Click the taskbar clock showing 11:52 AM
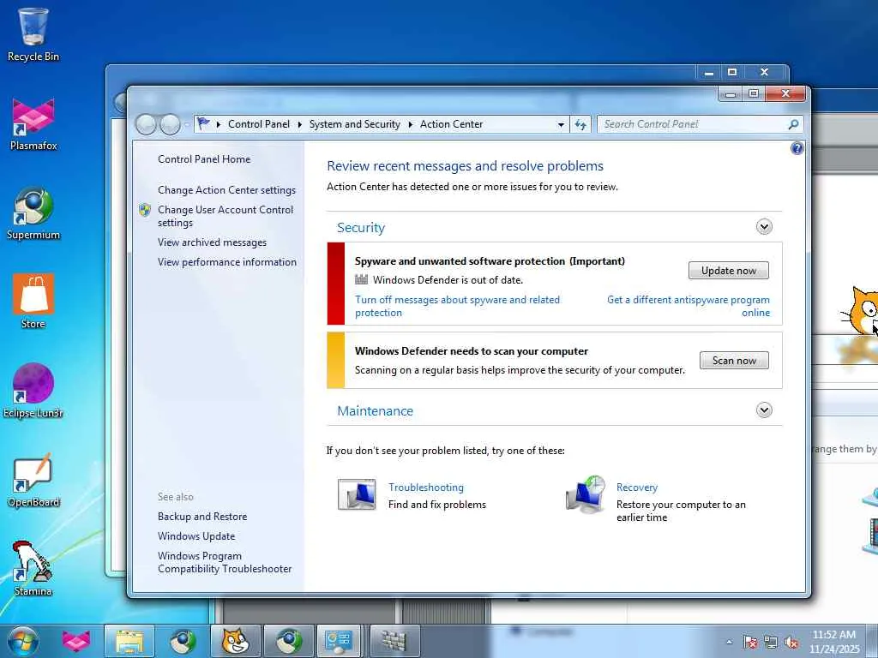The width and height of the screenshot is (878, 658). point(834,642)
